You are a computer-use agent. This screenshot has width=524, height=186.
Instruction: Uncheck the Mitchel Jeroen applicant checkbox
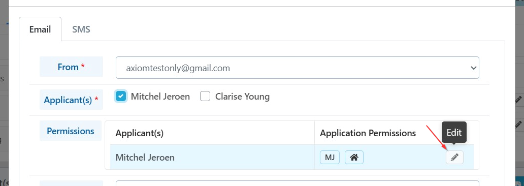(121, 97)
